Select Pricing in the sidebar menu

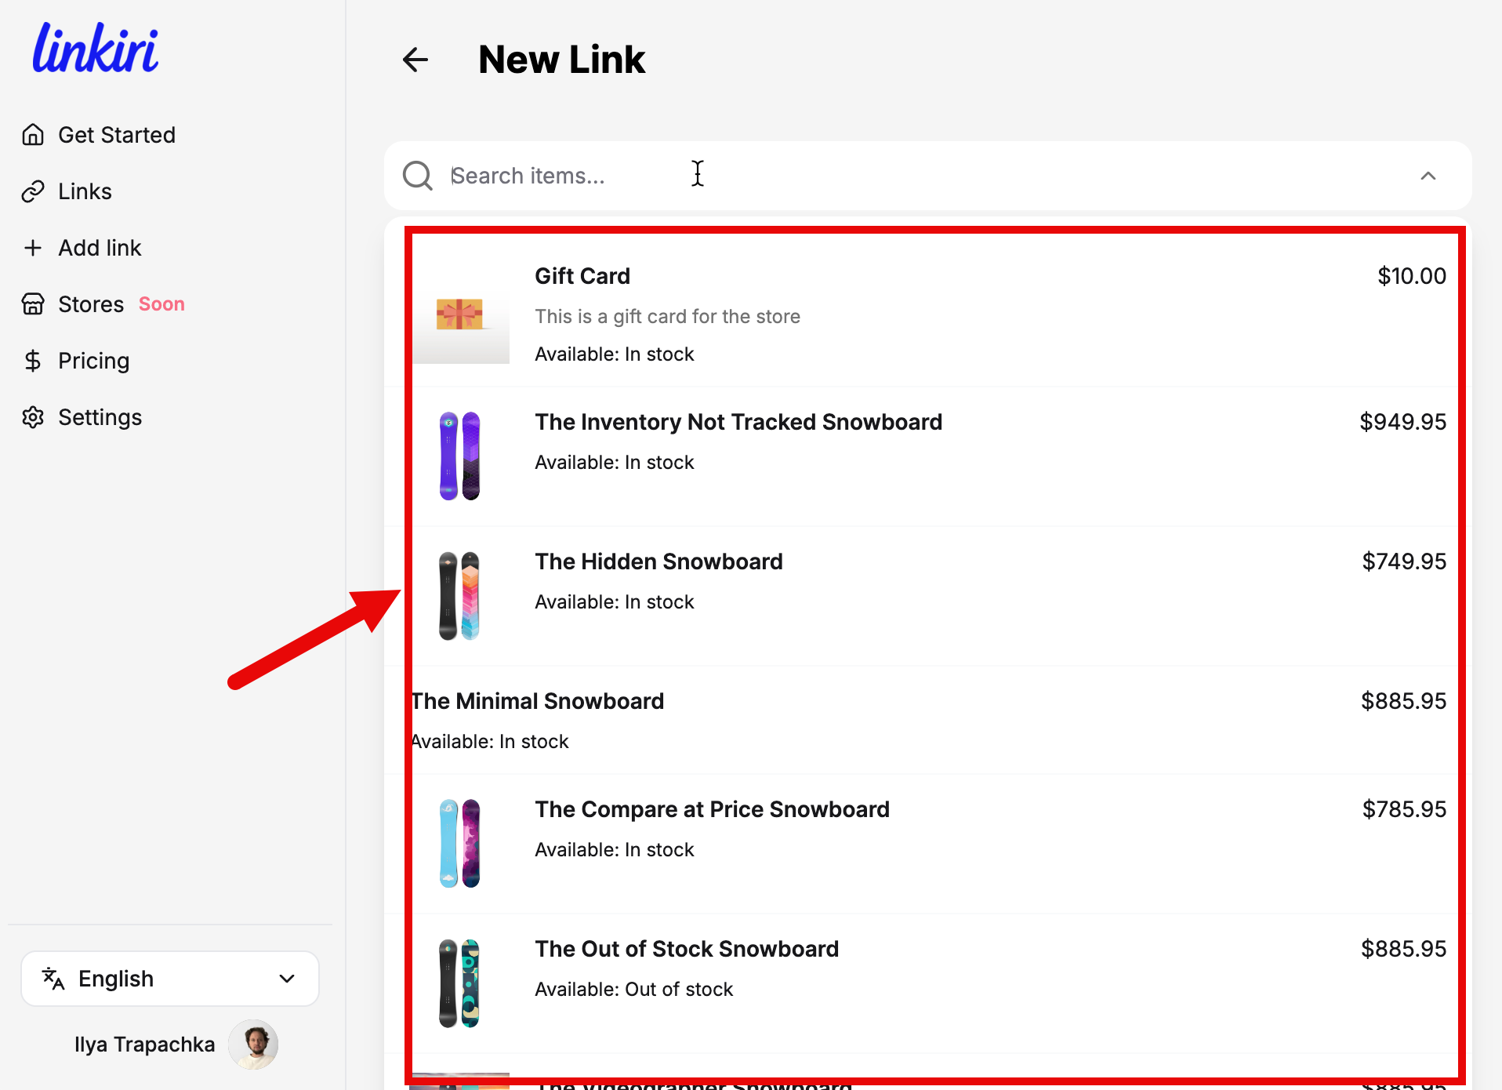tap(93, 360)
